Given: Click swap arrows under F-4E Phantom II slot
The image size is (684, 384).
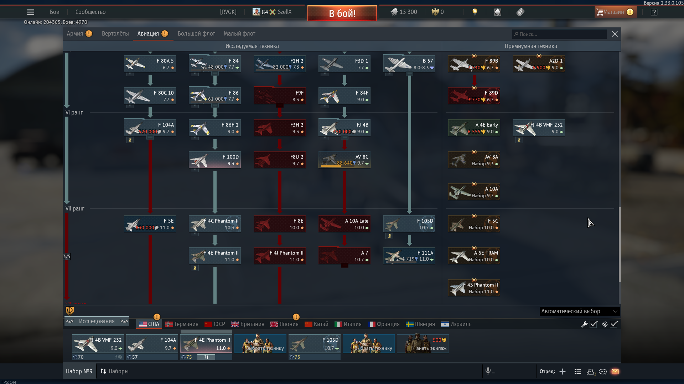Looking at the screenshot, I should 206,357.
